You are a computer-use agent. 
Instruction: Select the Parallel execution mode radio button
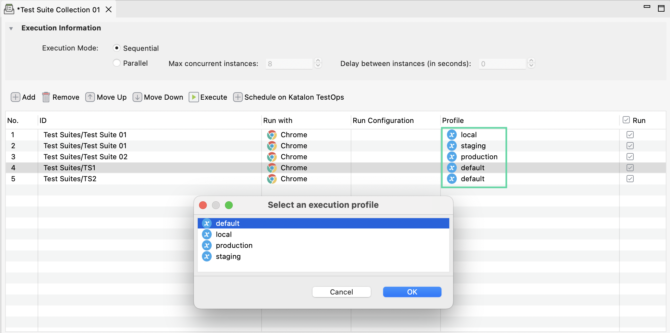click(117, 63)
